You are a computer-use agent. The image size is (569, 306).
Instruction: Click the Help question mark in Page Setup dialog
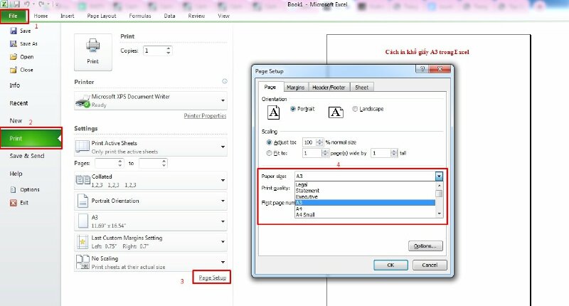(x=422, y=69)
